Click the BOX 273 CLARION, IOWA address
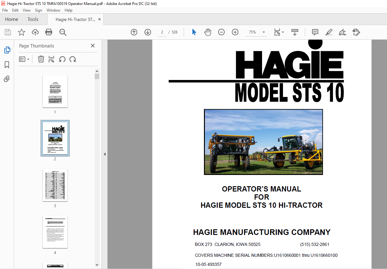 [228, 244]
